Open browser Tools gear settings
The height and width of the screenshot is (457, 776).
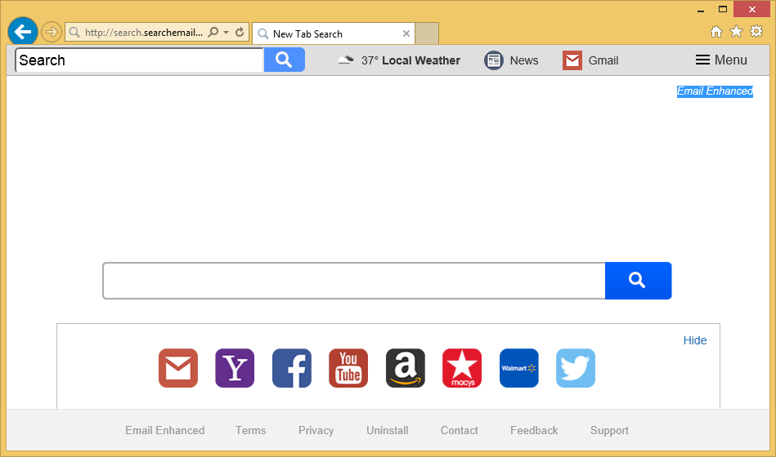coord(756,31)
